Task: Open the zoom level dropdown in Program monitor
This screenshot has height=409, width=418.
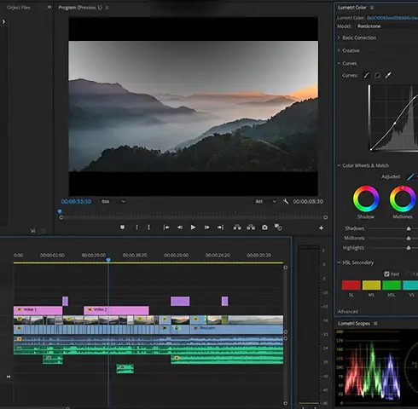Action: [x=113, y=201]
